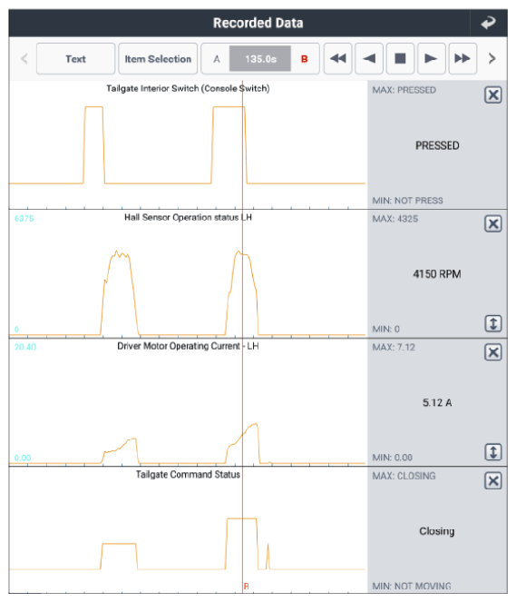
Task: Click the Tailgate Interior Switch (Console Switch) title
Action: (188, 89)
